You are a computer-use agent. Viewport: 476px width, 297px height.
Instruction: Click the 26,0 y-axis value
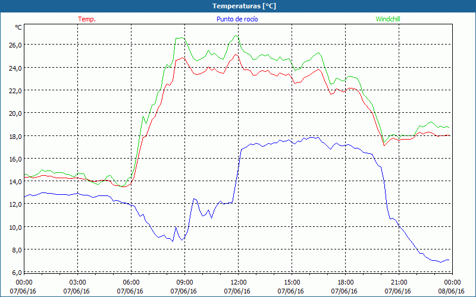pyautogui.click(x=15, y=45)
